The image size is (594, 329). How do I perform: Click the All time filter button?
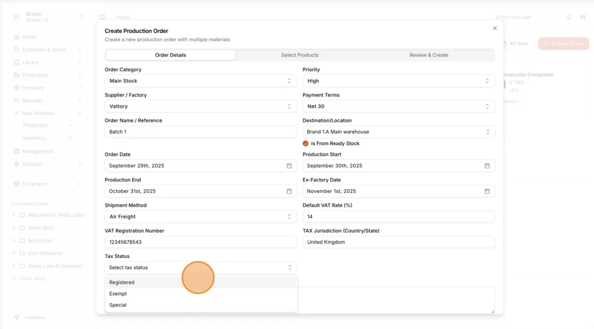point(515,44)
